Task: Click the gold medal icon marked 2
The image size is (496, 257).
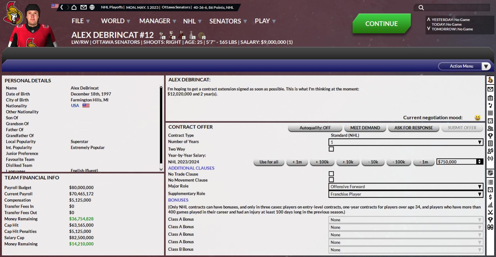Action: 202,35
